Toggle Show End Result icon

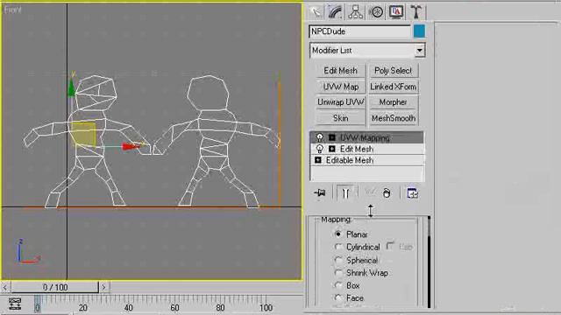(345, 193)
